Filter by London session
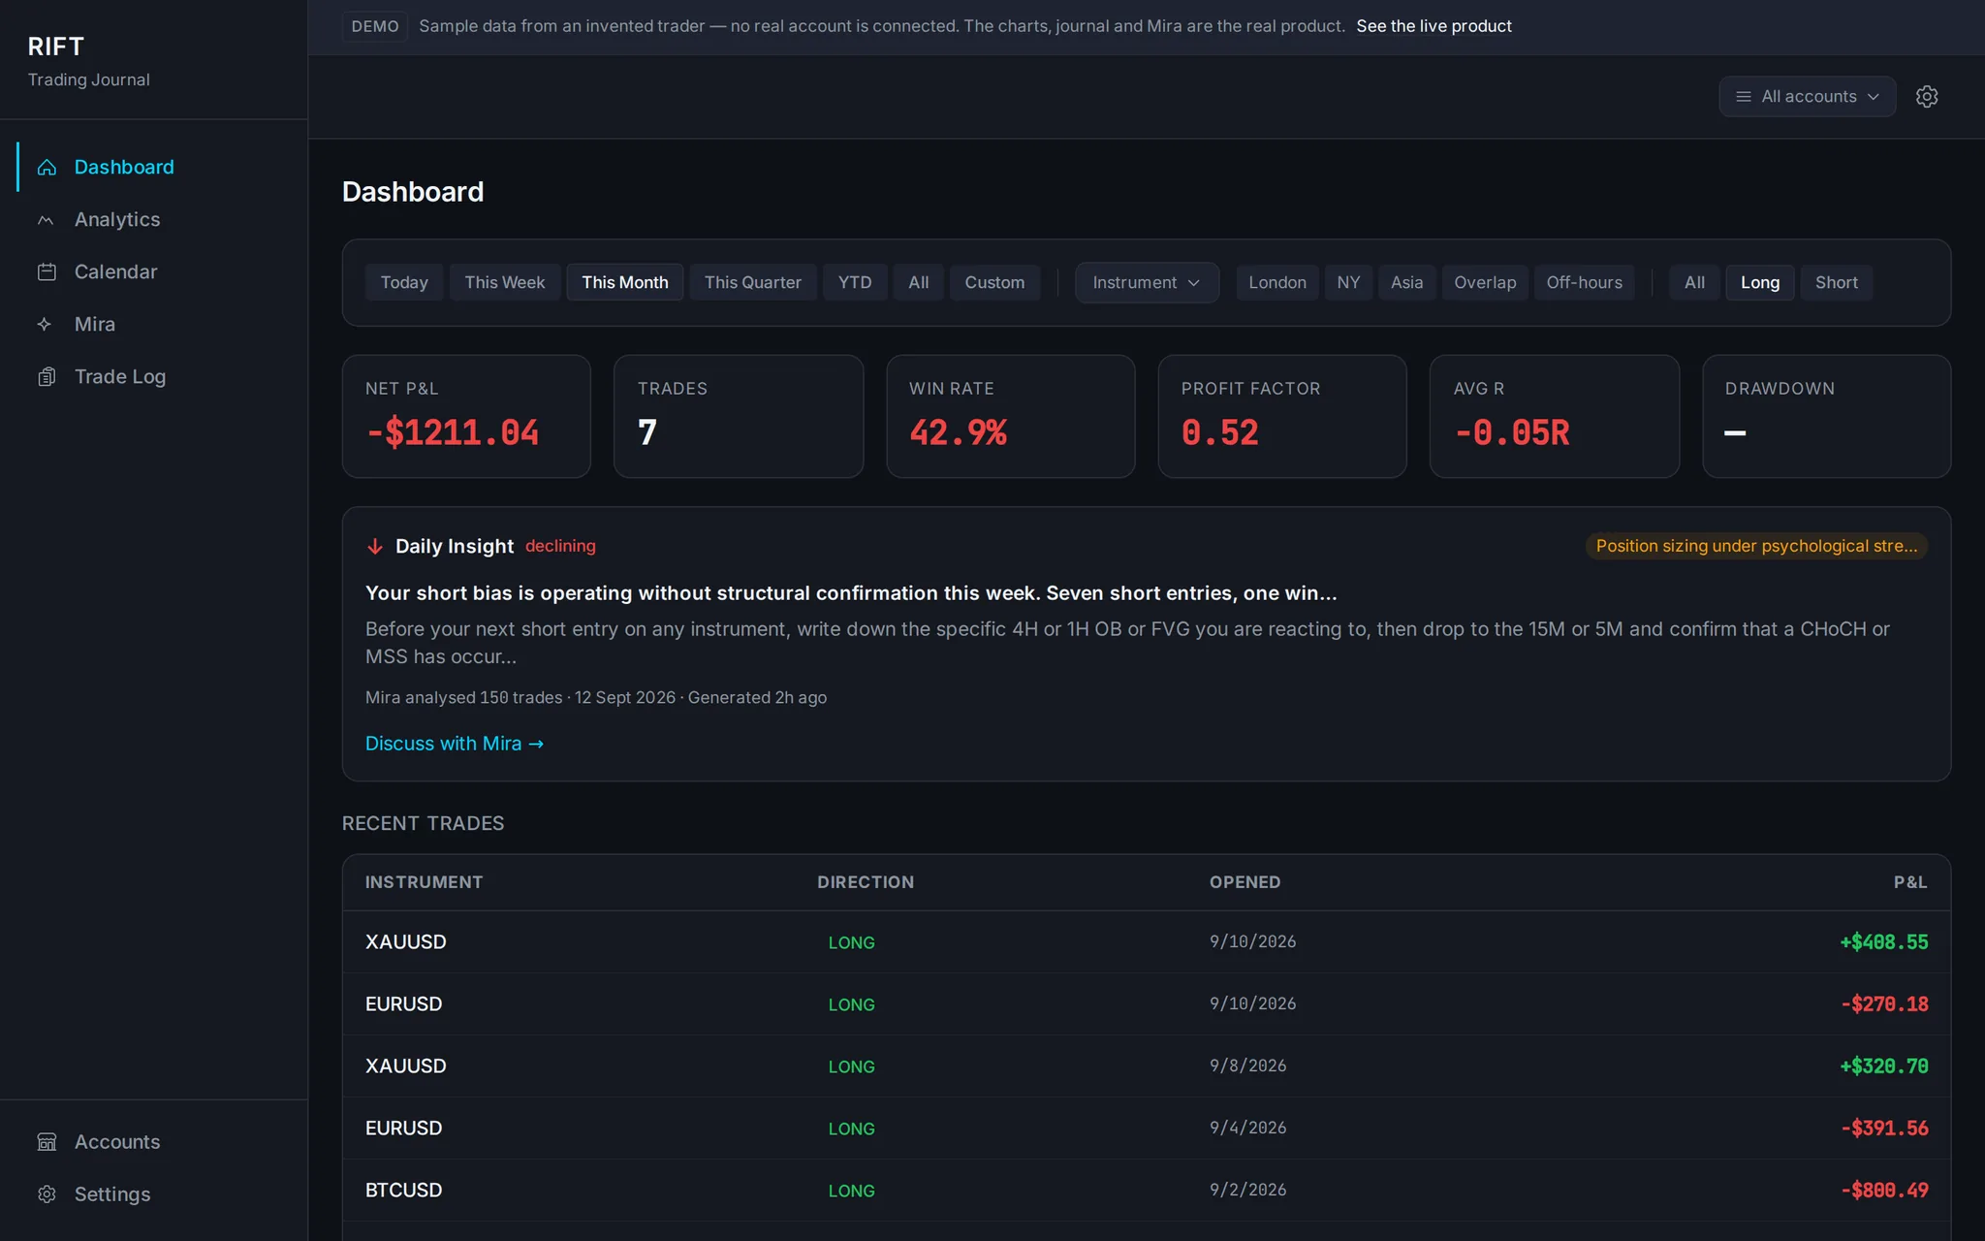1985x1241 pixels. tap(1277, 283)
